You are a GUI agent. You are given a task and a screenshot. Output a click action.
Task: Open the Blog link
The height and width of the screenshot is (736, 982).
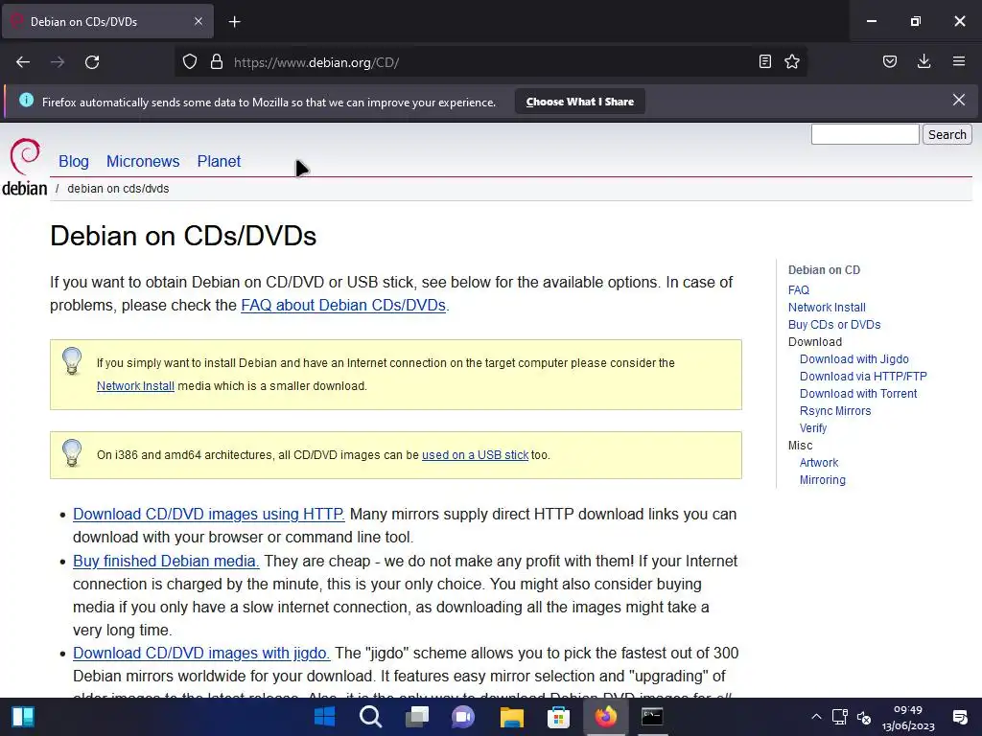[x=74, y=161]
